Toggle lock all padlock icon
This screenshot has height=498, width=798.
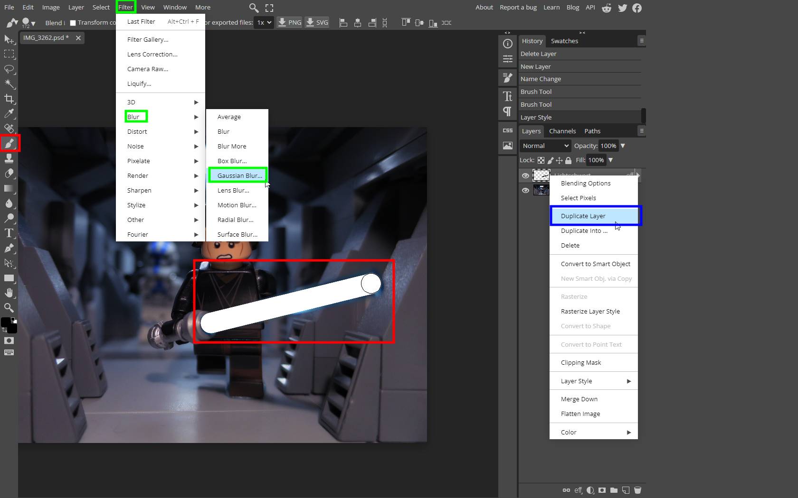[568, 160]
